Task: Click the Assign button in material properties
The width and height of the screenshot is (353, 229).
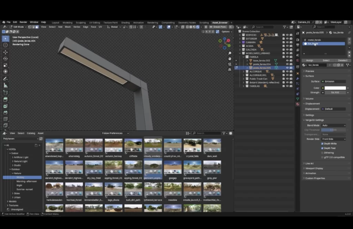Action: coord(309,60)
